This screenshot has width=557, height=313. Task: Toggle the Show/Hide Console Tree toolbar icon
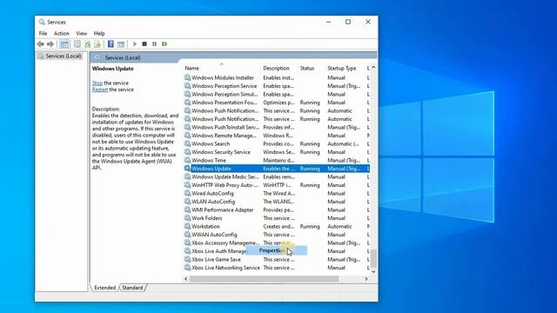pos(64,44)
